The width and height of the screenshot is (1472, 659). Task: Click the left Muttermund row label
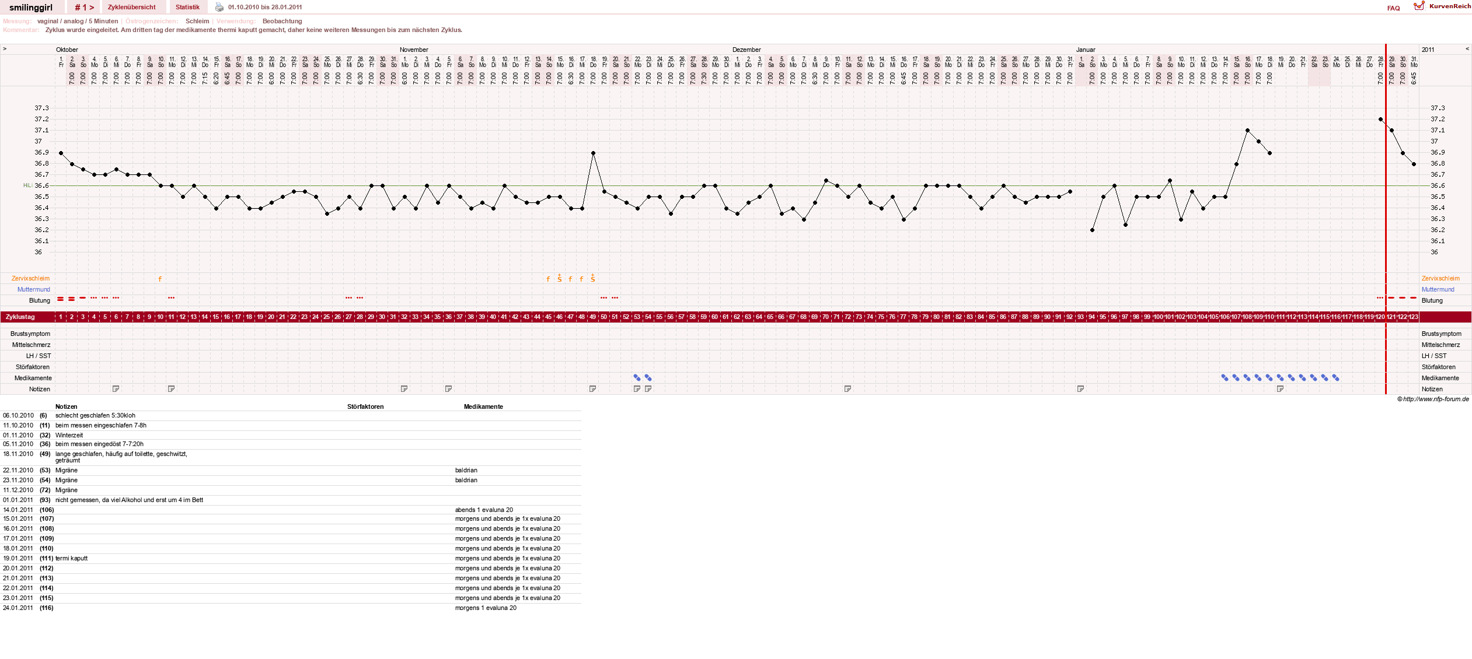pos(34,290)
